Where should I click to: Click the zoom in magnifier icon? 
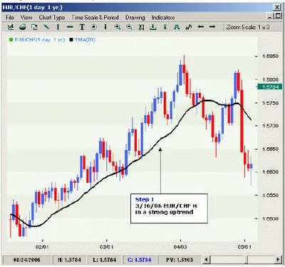click(x=118, y=27)
